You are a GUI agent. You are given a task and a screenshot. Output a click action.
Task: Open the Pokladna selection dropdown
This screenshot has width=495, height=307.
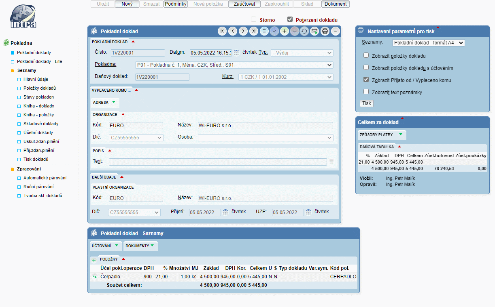coord(234,65)
